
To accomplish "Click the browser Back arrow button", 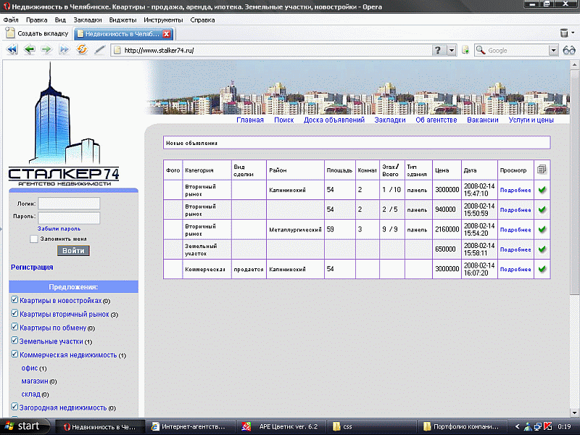I will [x=30, y=50].
